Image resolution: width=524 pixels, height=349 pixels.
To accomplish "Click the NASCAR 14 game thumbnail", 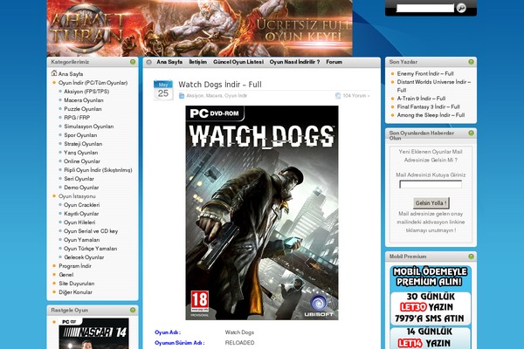I will coord(94,333).
